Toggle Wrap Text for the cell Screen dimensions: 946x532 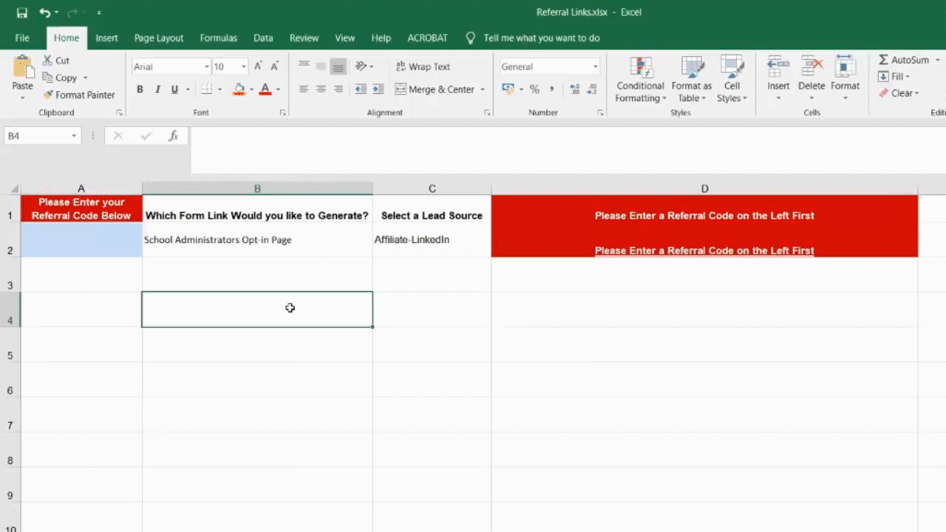[x=422, y=66]
